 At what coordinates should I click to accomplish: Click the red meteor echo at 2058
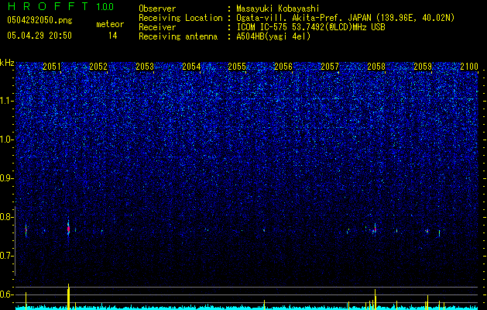[x=376, y=229]
